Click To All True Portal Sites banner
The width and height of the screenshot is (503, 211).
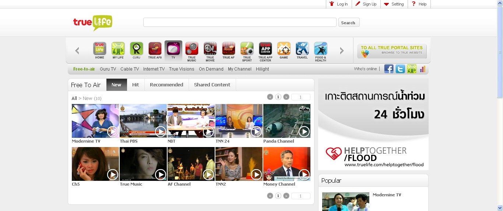[392, 51]
